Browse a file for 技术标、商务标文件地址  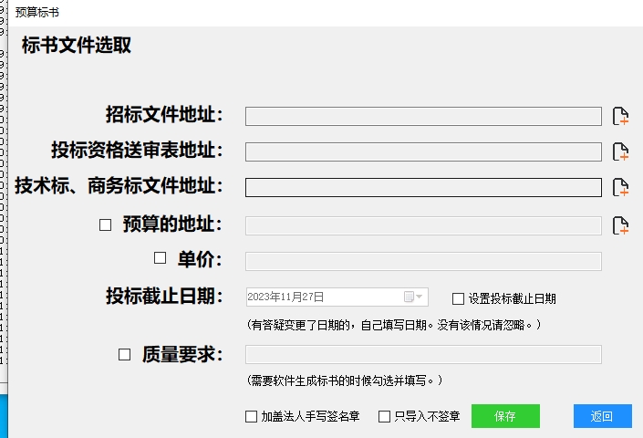620,187
